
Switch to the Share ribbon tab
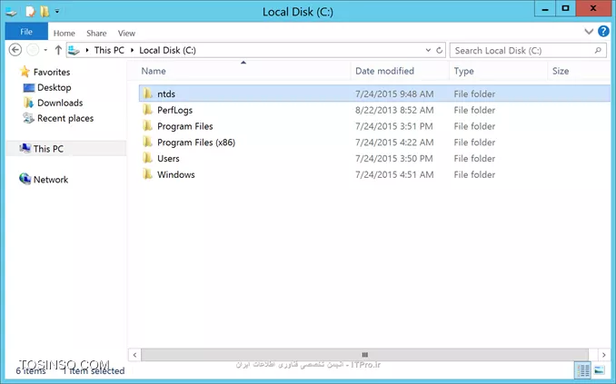[x=96, y=34]
